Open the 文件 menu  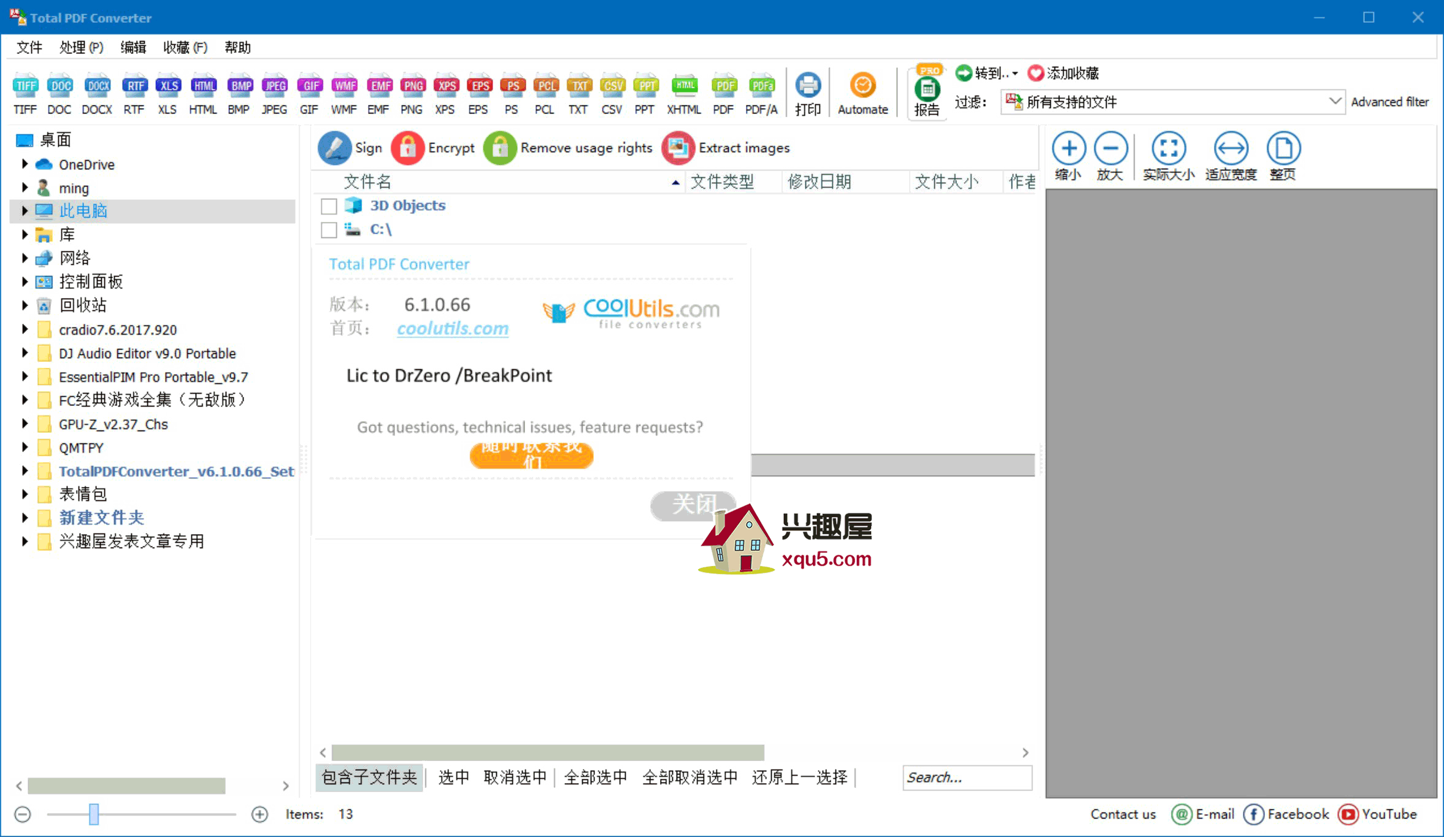[x=29, y=47]
